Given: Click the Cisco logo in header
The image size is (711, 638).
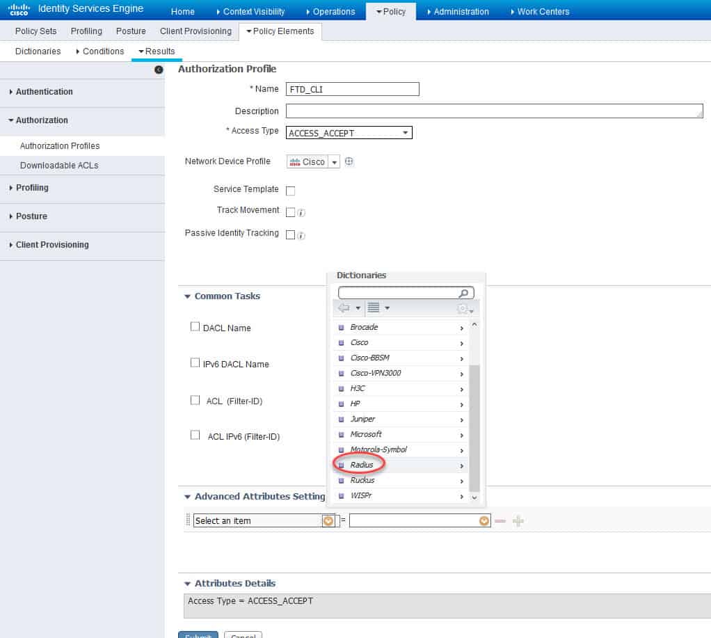Looking at the screenshot, I should (x=19, y=10).
